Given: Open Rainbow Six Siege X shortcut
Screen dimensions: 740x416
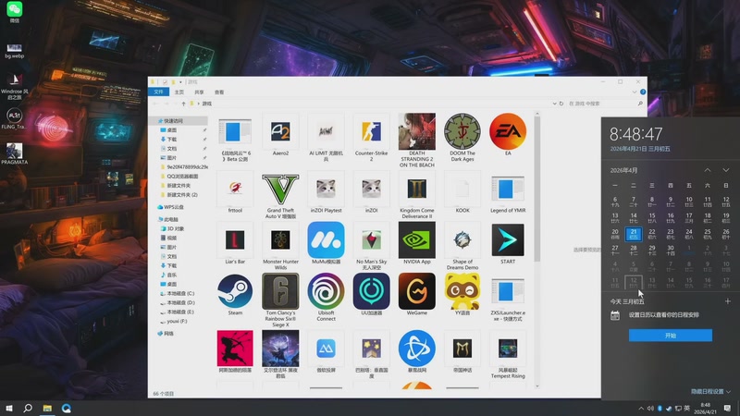Looking at the screenshot, I should [x=280, y=300].
